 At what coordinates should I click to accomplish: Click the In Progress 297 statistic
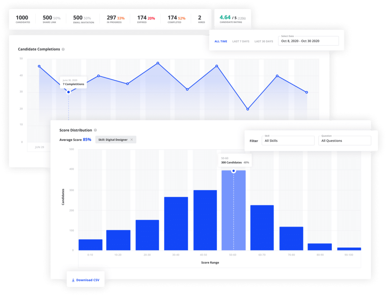pyautogui.click(x=116, y=19)
